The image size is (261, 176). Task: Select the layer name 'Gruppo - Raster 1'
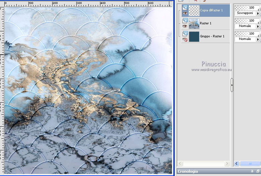pyautogui.click(x=212, y=36)
